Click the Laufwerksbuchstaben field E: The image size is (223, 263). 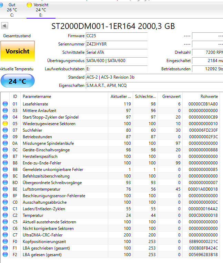(x=117, y=69)
